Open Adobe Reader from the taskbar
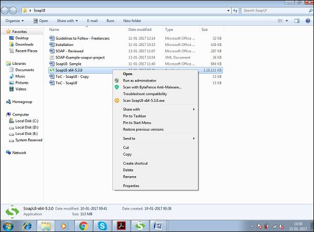Screen dimensions: 314x232 click(121, 226)
